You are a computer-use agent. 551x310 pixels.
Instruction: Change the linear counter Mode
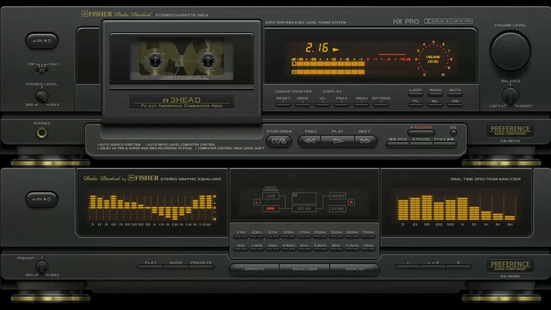click(303, 105)
